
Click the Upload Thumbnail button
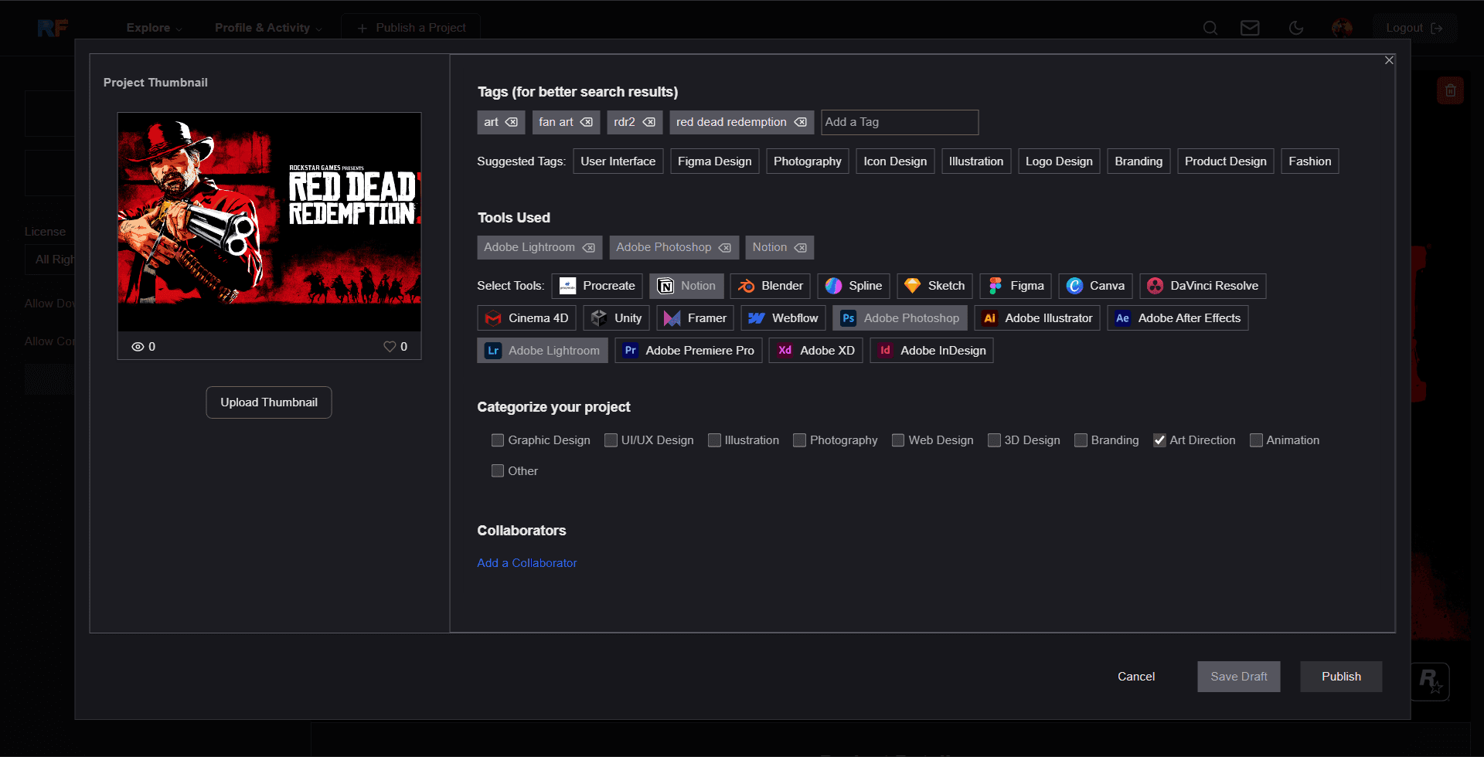(x=269, y=402)
